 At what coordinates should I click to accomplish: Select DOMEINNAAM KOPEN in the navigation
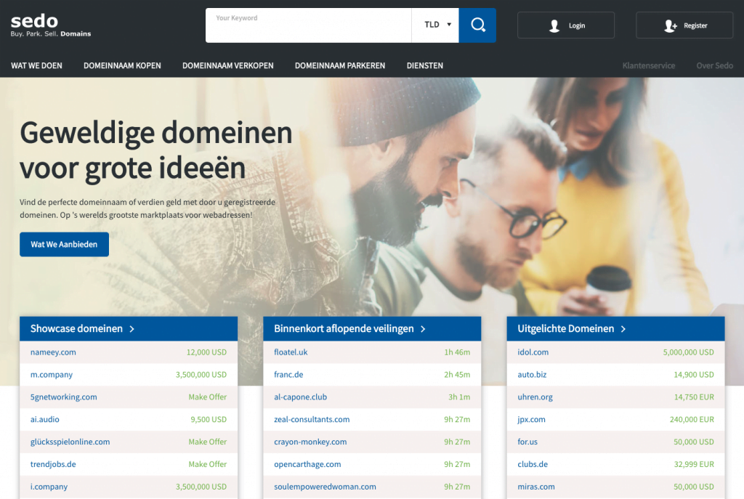[x=122, y=65]
